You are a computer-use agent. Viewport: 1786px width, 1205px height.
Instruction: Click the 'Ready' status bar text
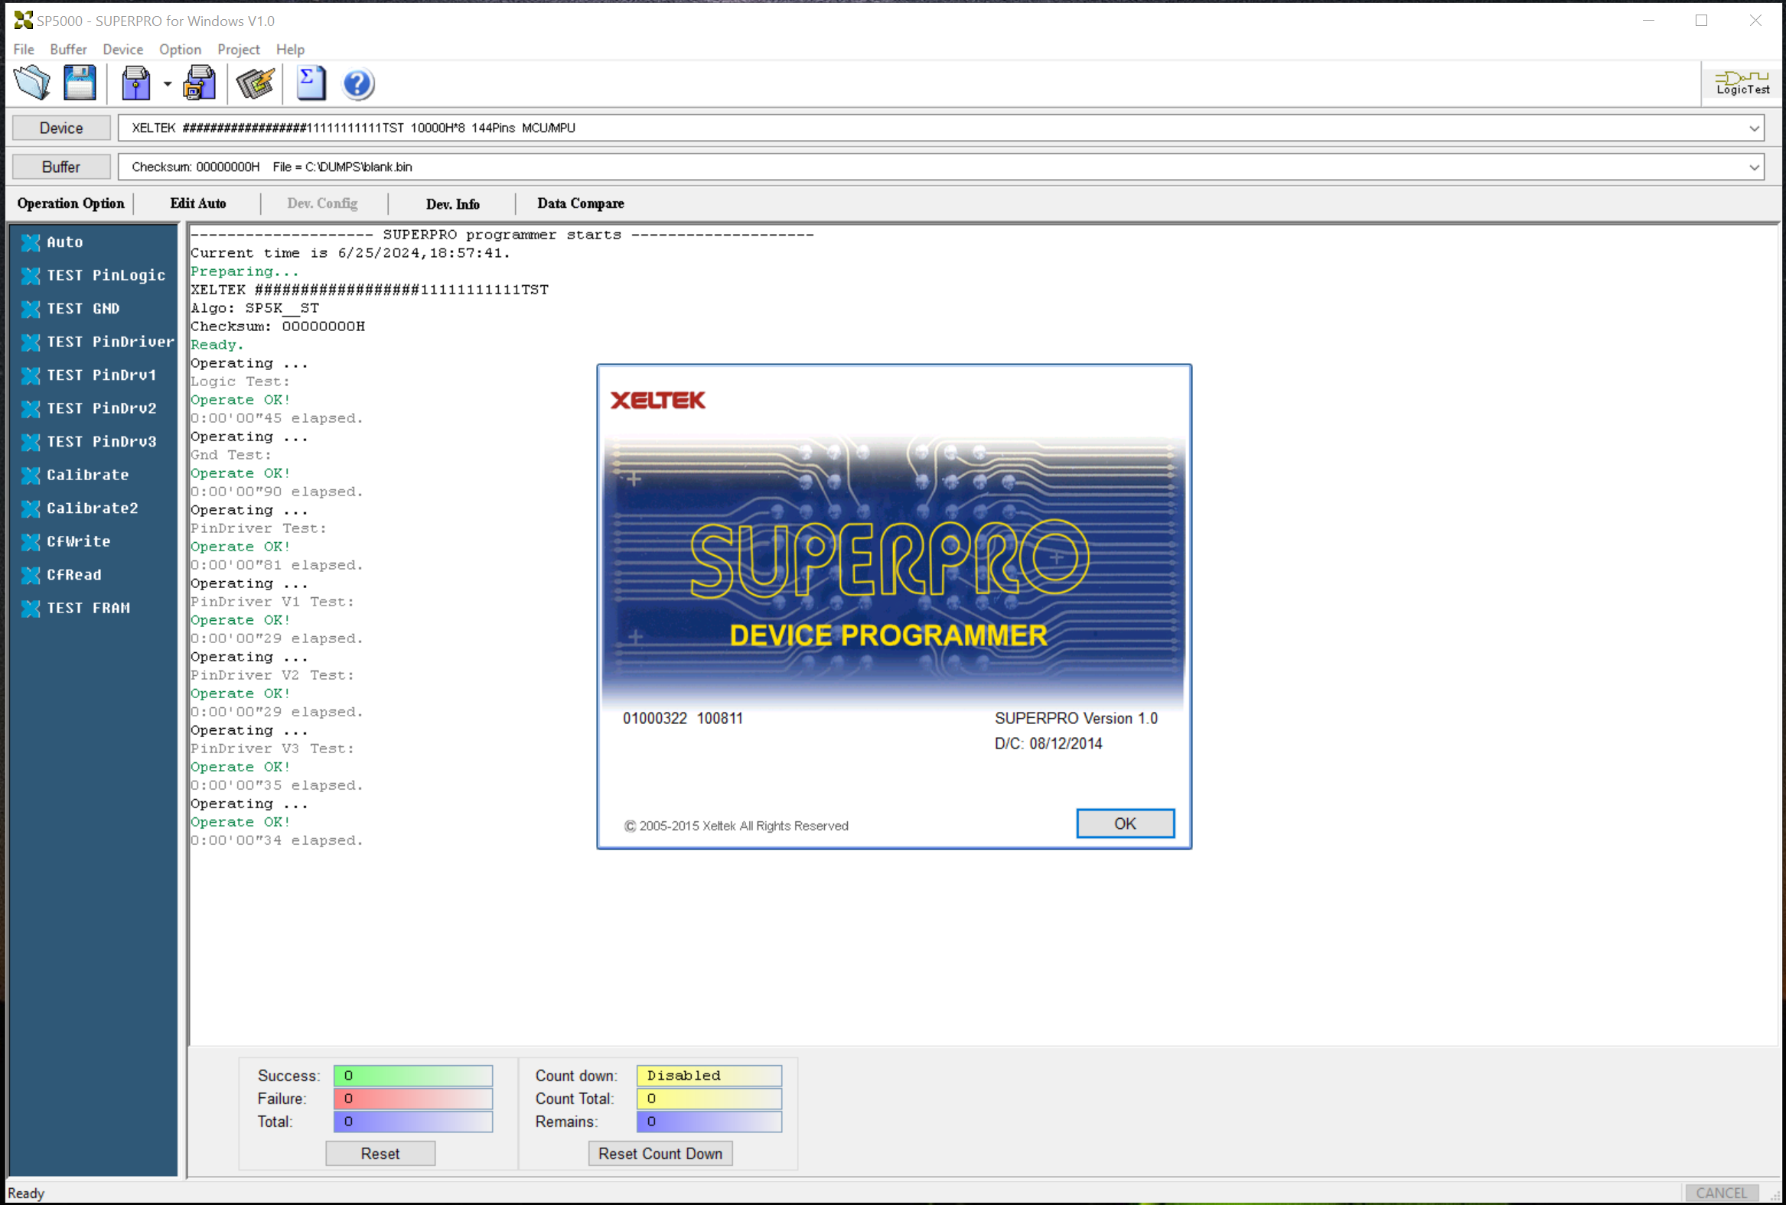tap(26, 1193)
